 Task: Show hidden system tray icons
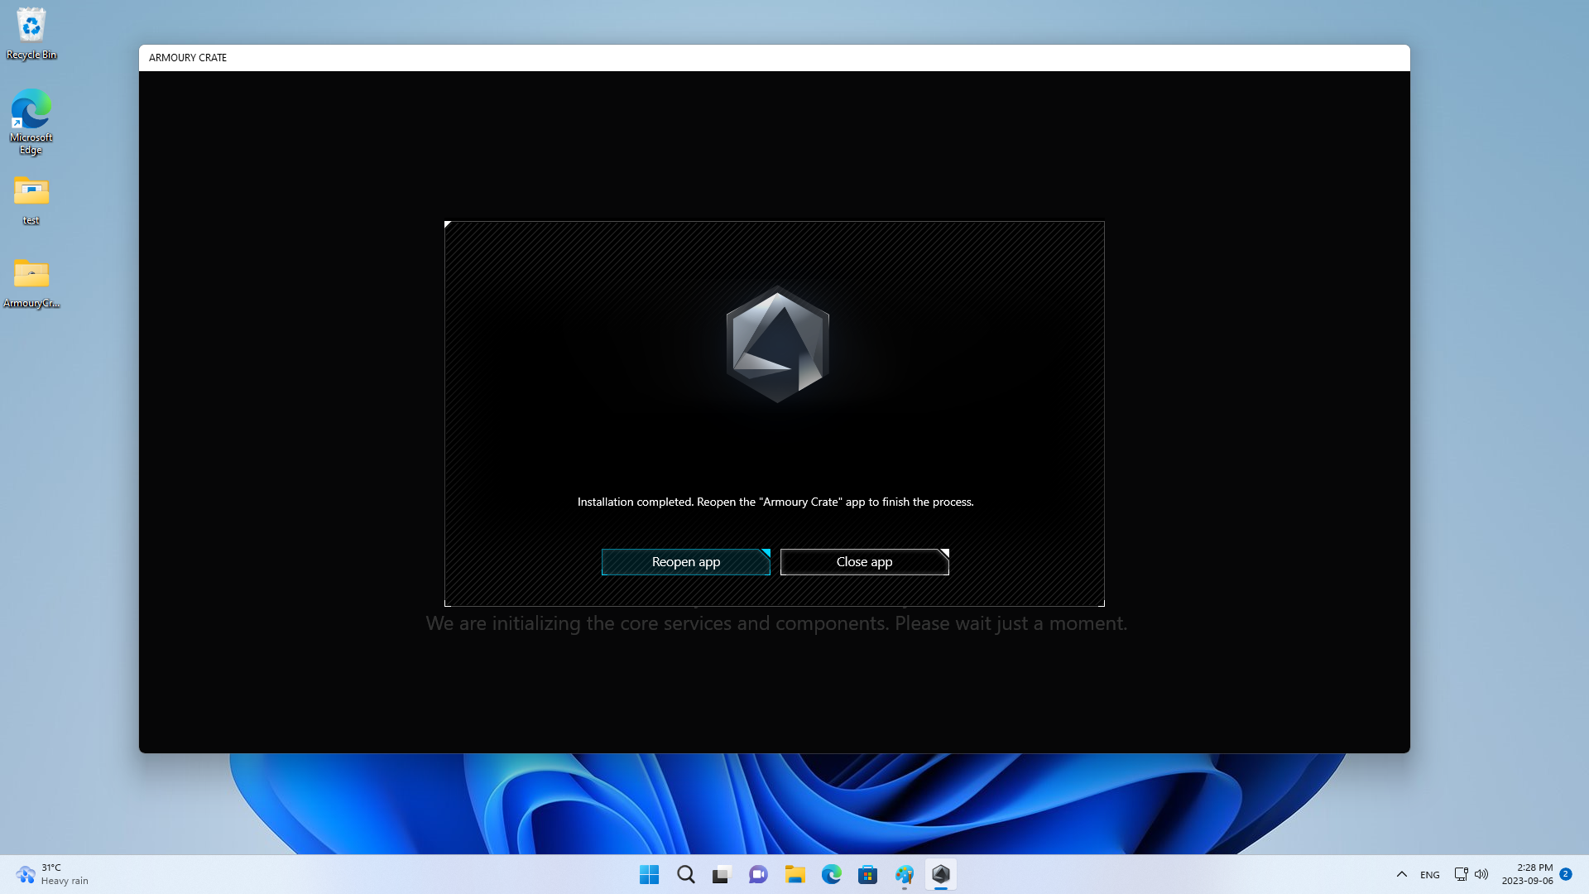(1402, 874)
